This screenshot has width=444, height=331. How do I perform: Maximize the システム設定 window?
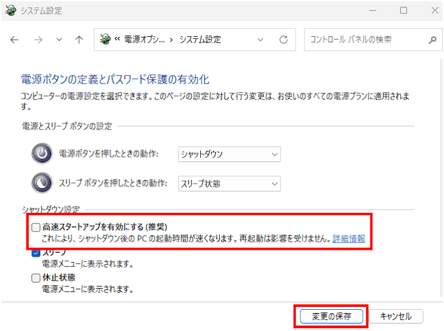(404, 10)
